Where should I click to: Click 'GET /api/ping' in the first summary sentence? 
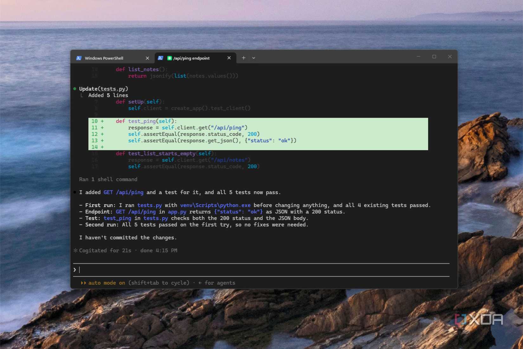[x=123, y=192]
